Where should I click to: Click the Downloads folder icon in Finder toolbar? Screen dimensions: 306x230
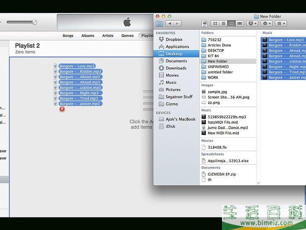(x=159, y=24)
